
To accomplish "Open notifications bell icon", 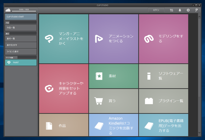I will click(180, 10).
